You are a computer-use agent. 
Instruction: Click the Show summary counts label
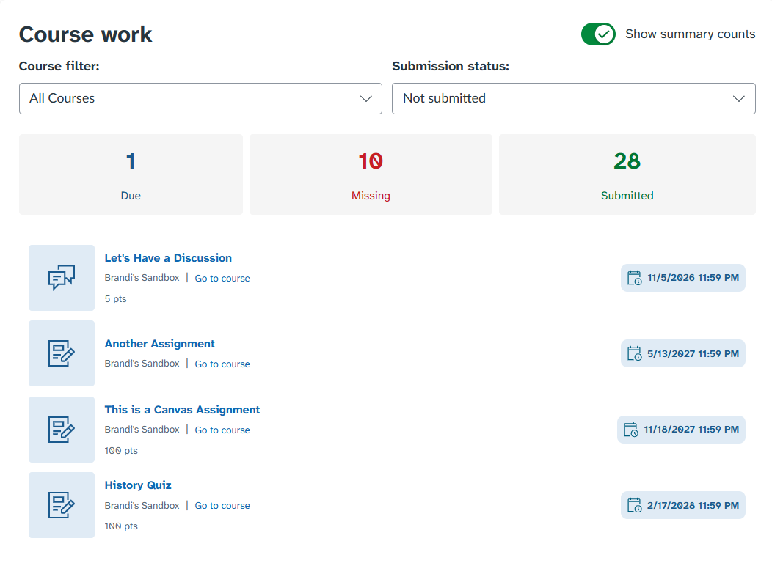691,34
